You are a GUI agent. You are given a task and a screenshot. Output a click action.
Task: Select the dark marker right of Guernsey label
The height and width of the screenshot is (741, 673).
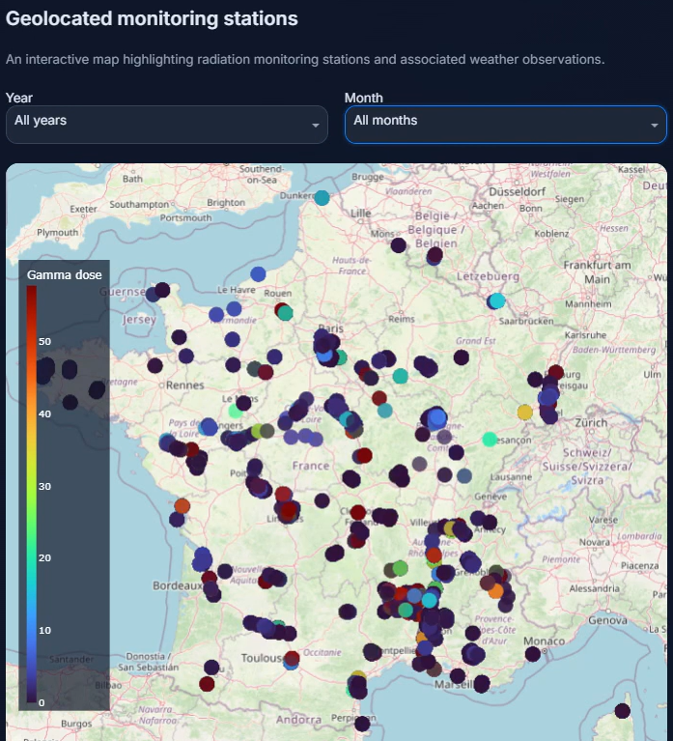point(162,290)
